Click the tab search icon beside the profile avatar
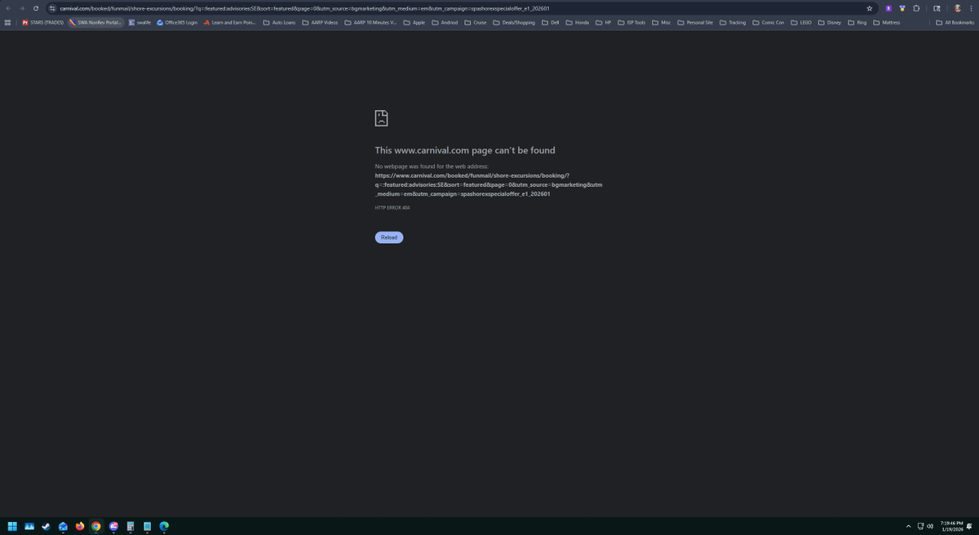This screenshot has width=979, height=535. (937, 8)
